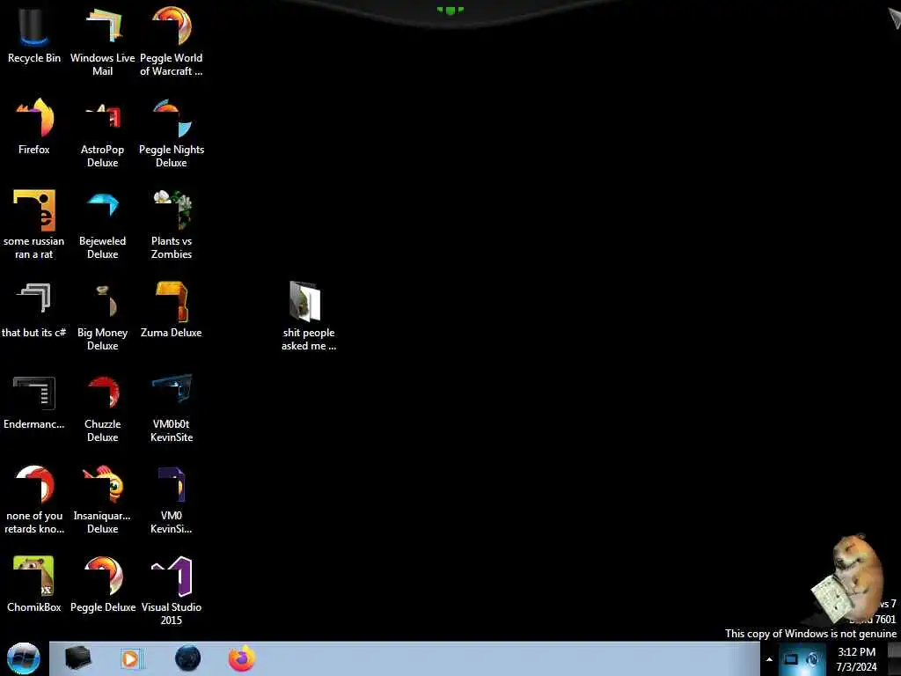Select Visual Studio 2015 shortcut
The height and width of the screenshot is (676, 901).
tap(172, 591)
